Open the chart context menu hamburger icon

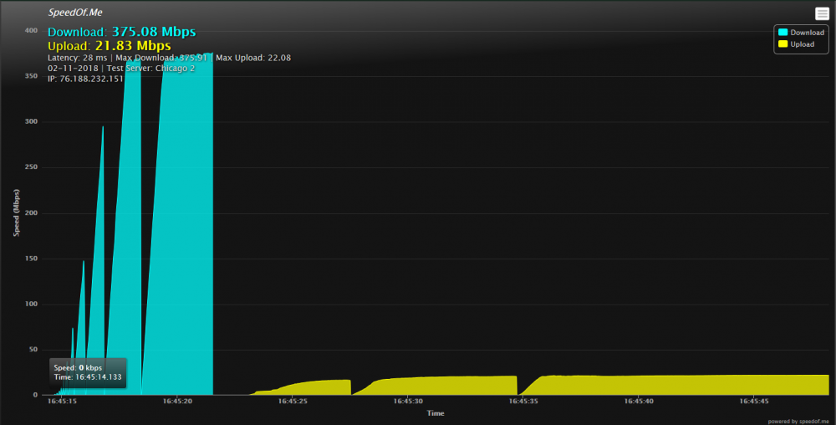tap(822, 13)
